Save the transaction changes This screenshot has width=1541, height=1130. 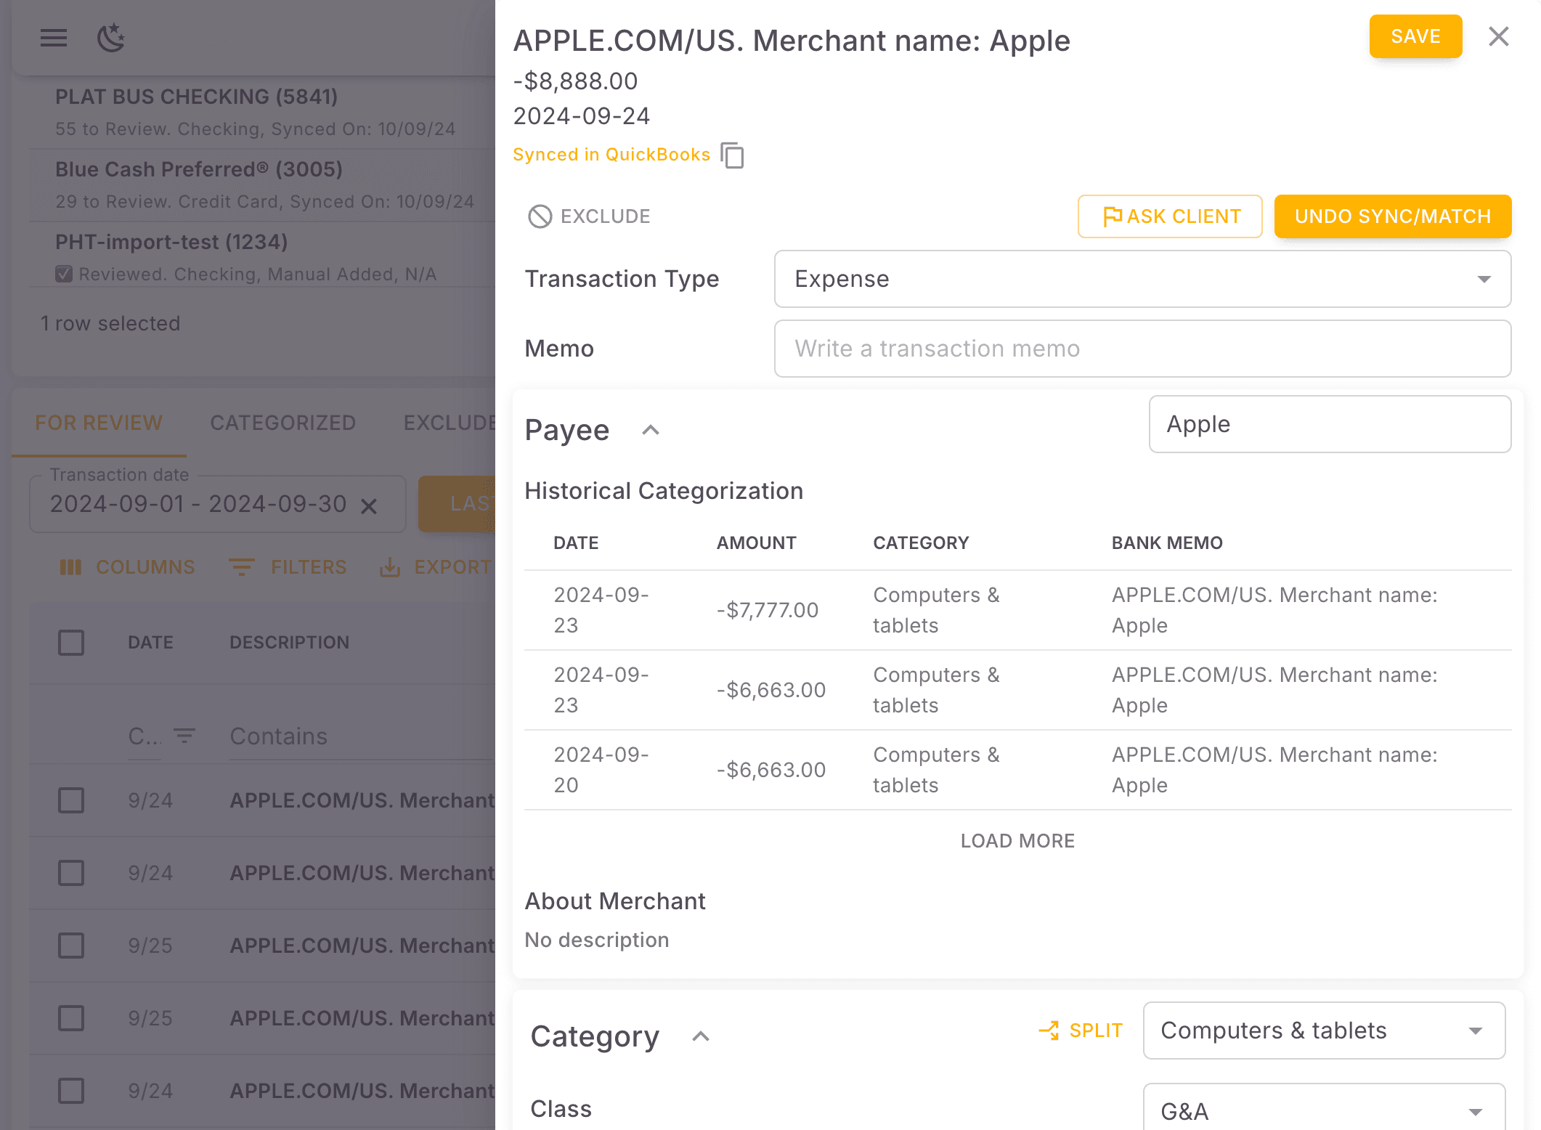click(1415, 36)
